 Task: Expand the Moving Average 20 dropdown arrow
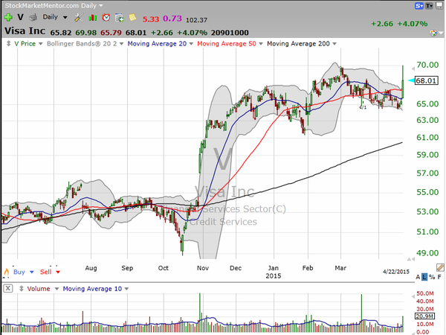click(x=191, y=44)
